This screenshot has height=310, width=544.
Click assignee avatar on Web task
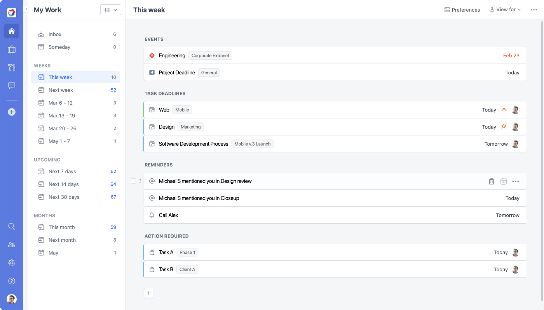[x=516, y=110]
